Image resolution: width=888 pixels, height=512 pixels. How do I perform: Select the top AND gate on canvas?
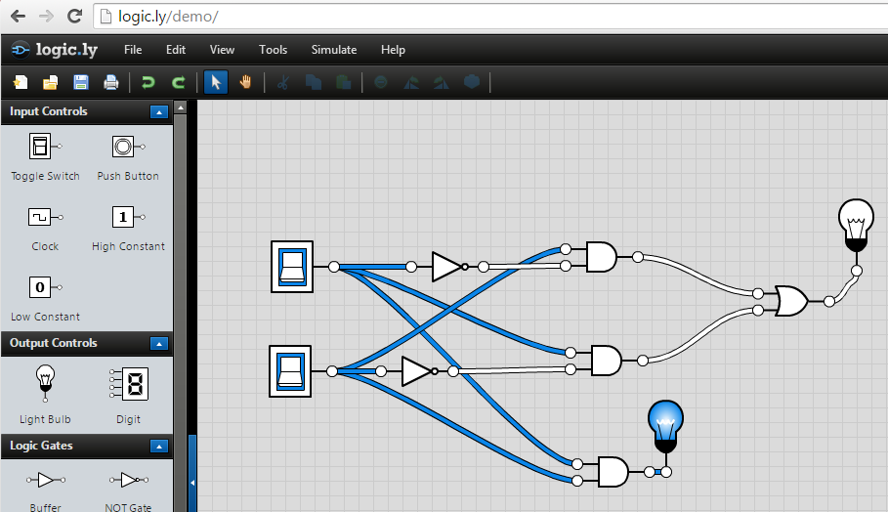point(601,257)
